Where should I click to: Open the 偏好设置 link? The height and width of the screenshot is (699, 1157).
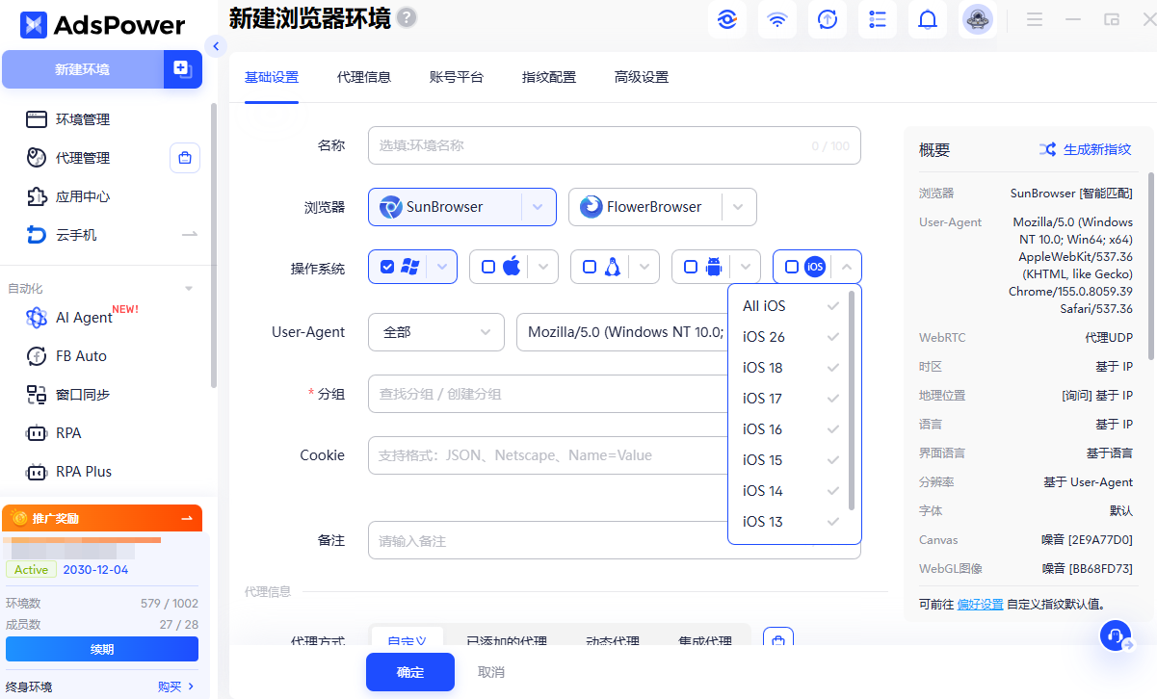(981, 605)
